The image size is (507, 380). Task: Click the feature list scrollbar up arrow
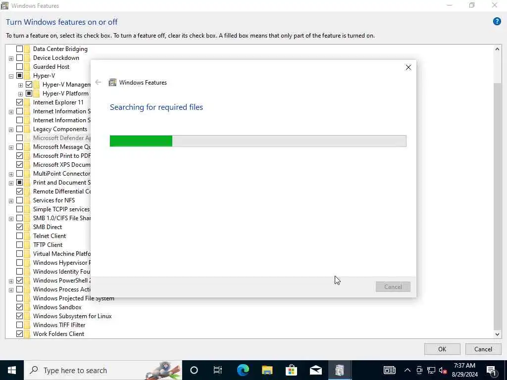tap(497, 49)
